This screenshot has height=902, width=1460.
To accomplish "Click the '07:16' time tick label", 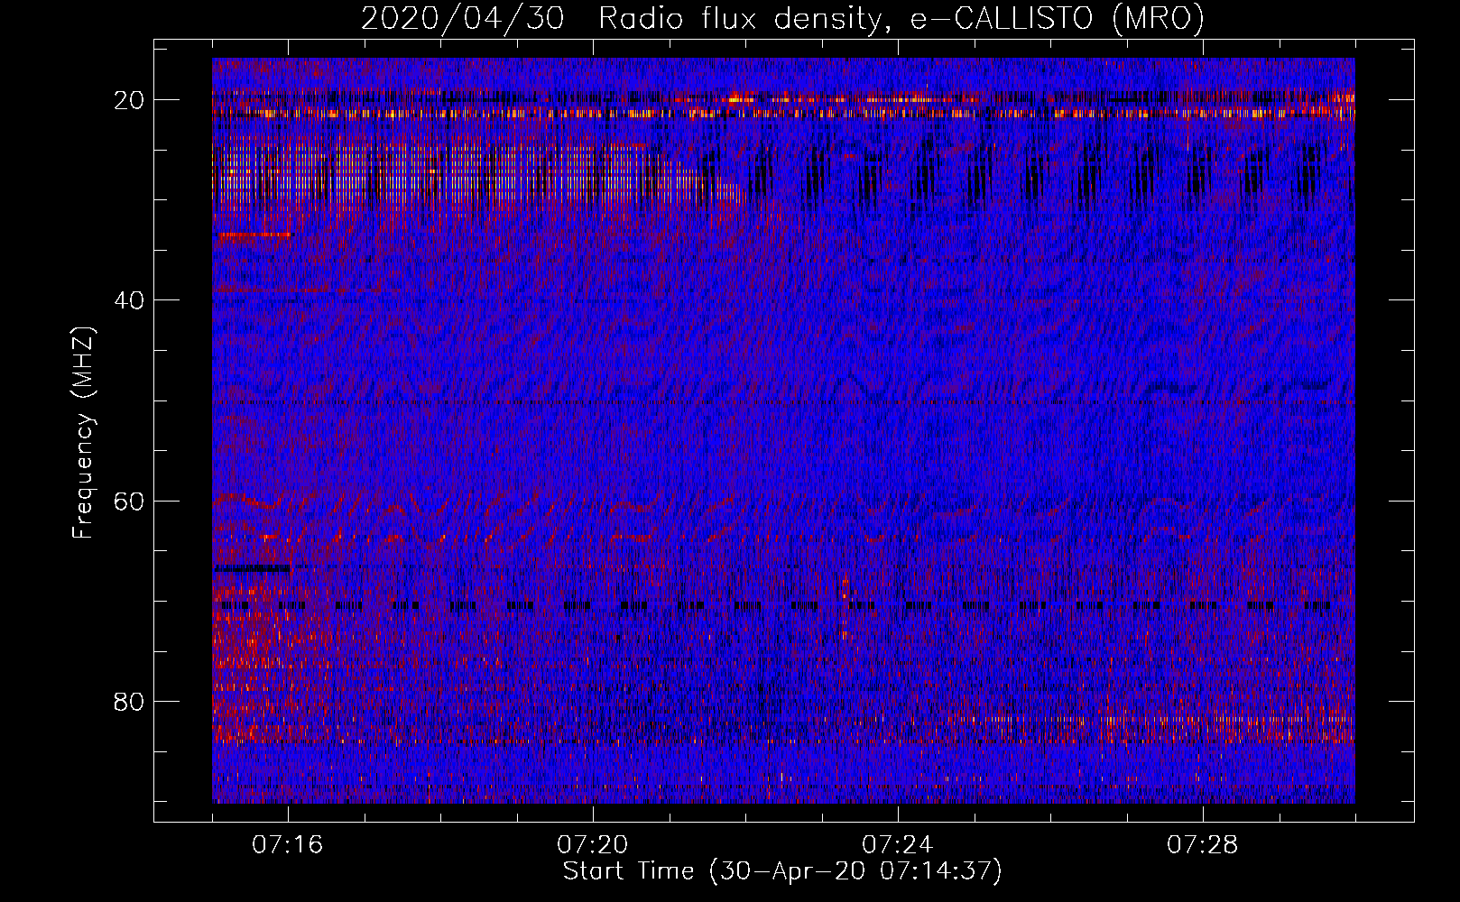I will coord(288,844).
